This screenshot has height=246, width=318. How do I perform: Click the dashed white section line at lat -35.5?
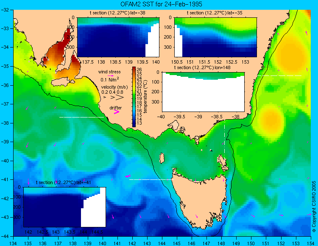(279, 75)
